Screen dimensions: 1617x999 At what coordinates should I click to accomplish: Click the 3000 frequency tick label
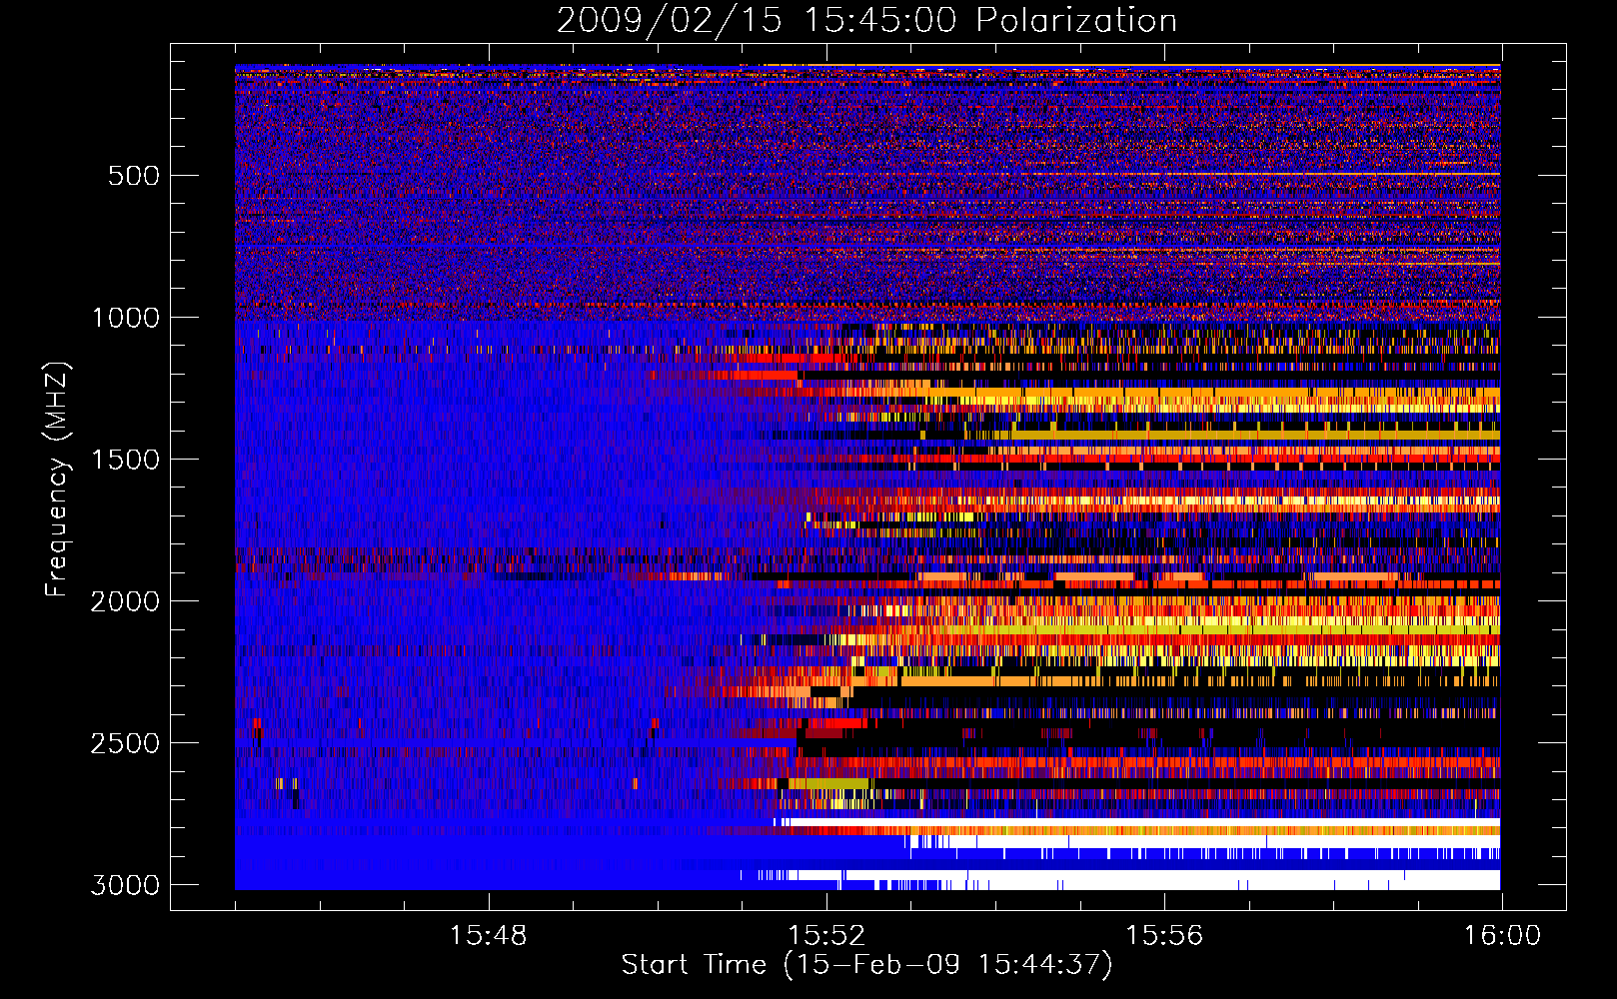(125, 885)
